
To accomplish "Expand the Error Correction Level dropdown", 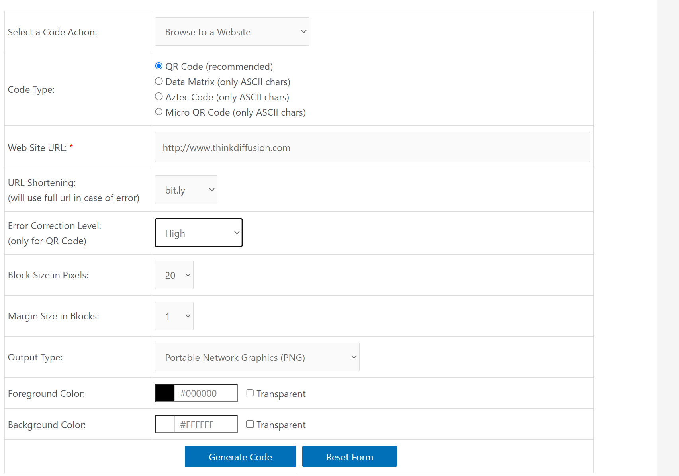I will pos(199,233).
